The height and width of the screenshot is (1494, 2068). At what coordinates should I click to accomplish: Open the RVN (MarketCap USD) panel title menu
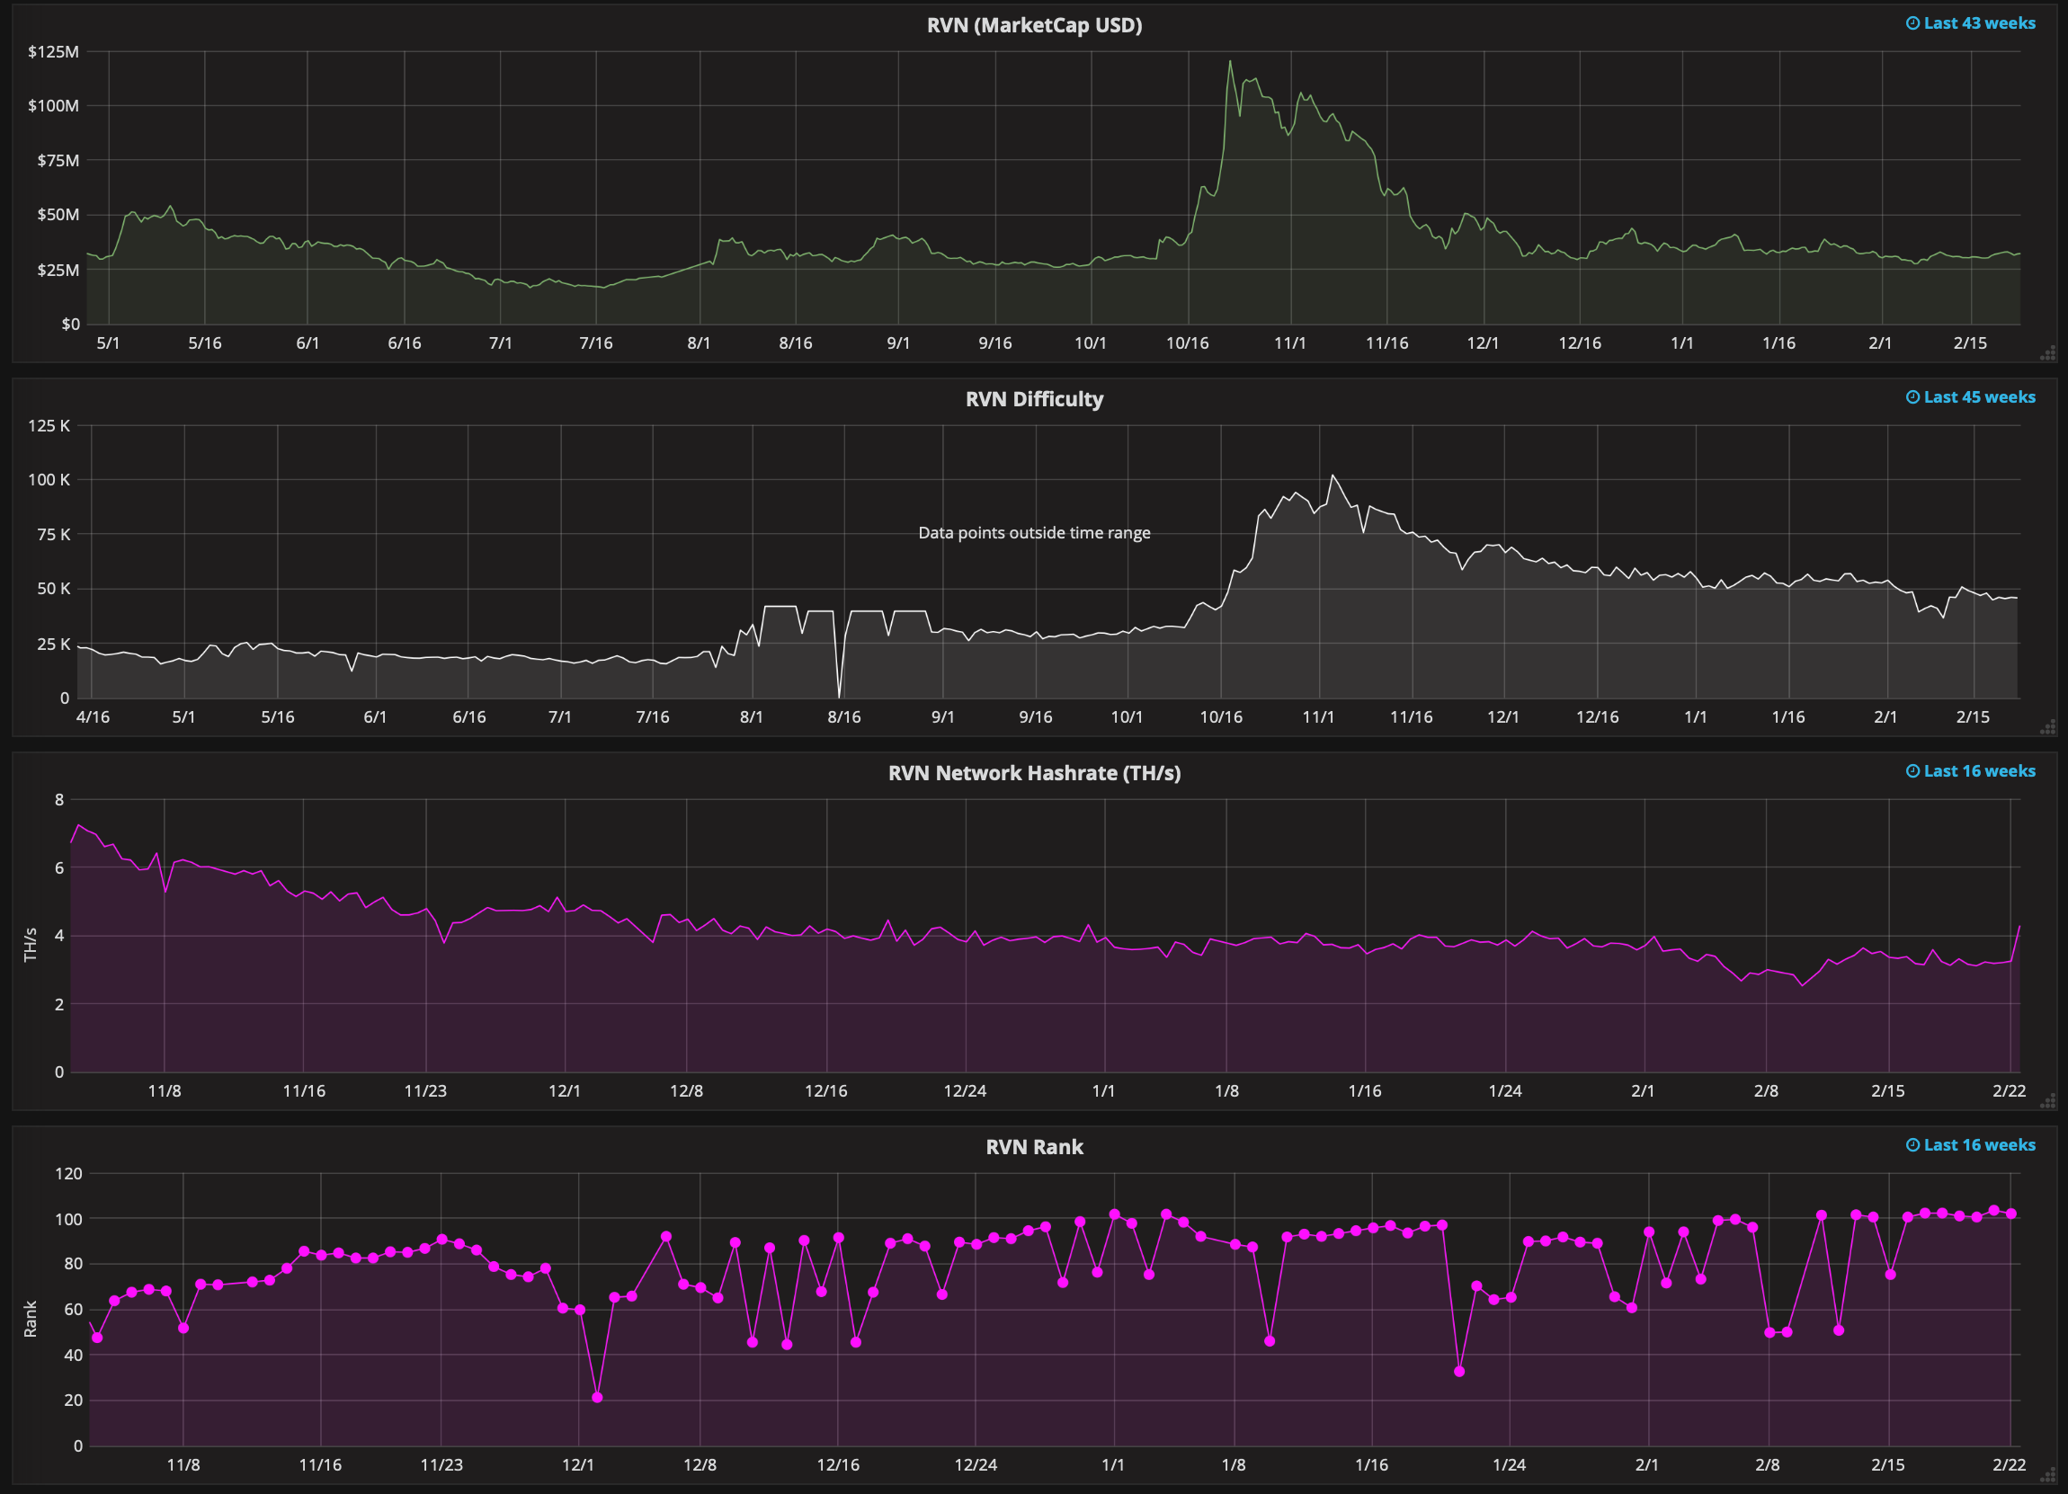click(x=1034, y=25)
